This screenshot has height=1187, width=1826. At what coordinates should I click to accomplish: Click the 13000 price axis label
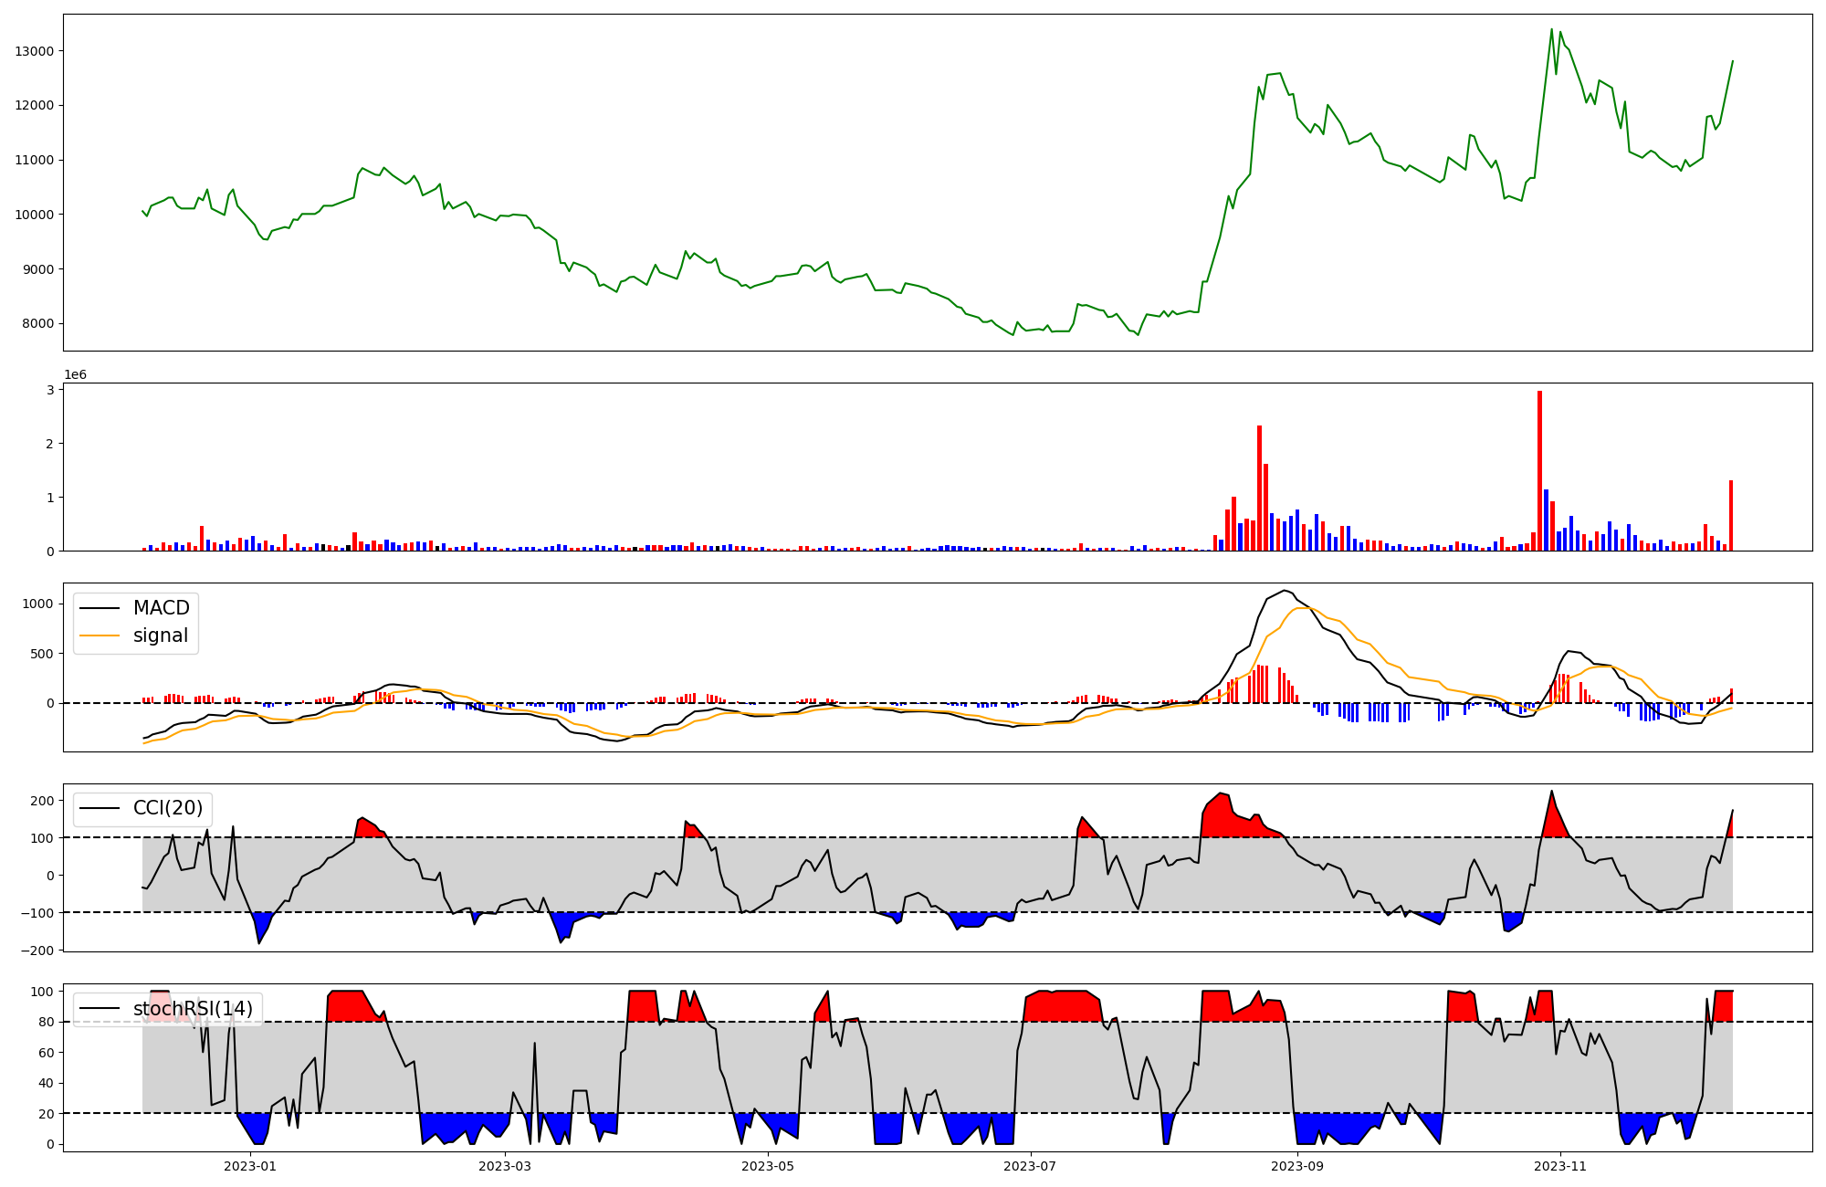35,51
